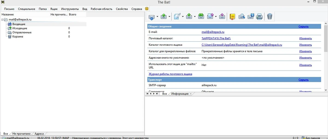The image size is (328, 139).
Task: Open the dropdown arrow beside Send queued mail
Action: 169,17
